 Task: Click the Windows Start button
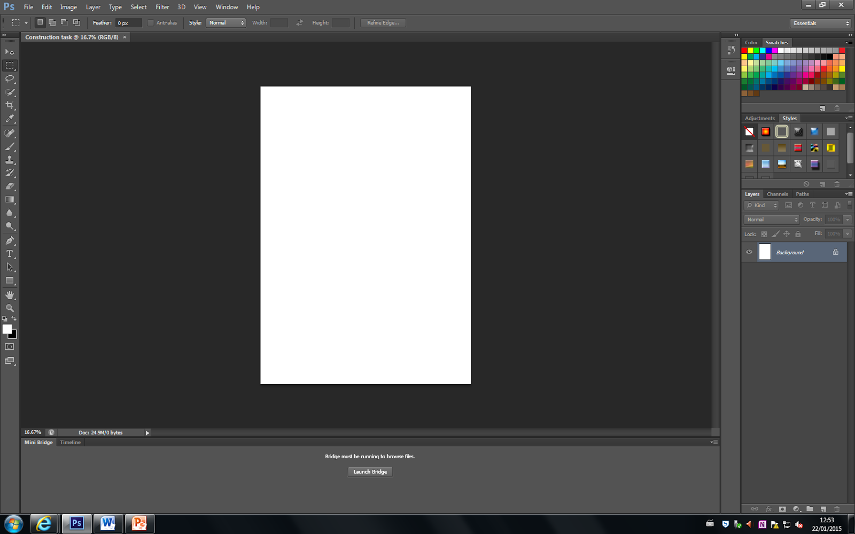(x=13, y=523)
